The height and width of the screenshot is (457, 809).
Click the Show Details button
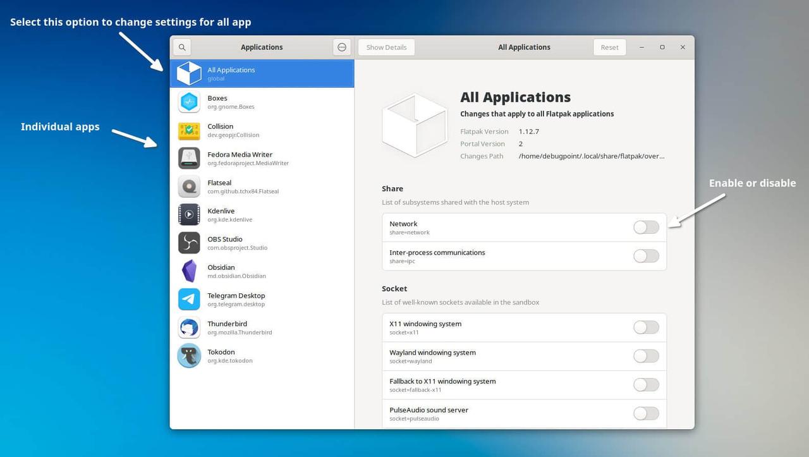coord(386,47)
